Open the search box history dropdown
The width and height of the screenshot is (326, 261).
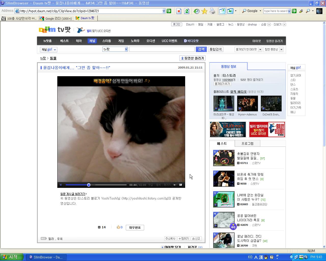pos(289,11)
